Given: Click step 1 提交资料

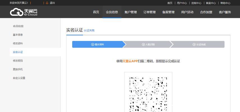Looking at the screenshot, I should (99, 45).
